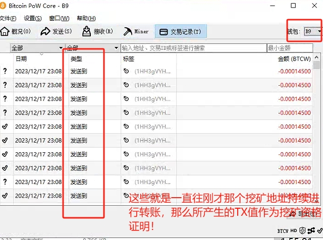Click the -0.00014500 amount in the first row
This screenshot has height=240, width=323.
[x=294, y=71]
